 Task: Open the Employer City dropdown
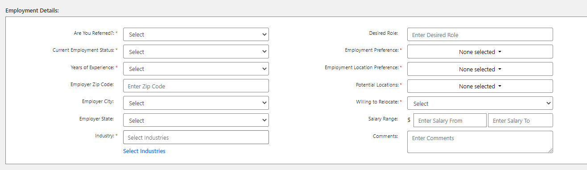tap(196, 103)
